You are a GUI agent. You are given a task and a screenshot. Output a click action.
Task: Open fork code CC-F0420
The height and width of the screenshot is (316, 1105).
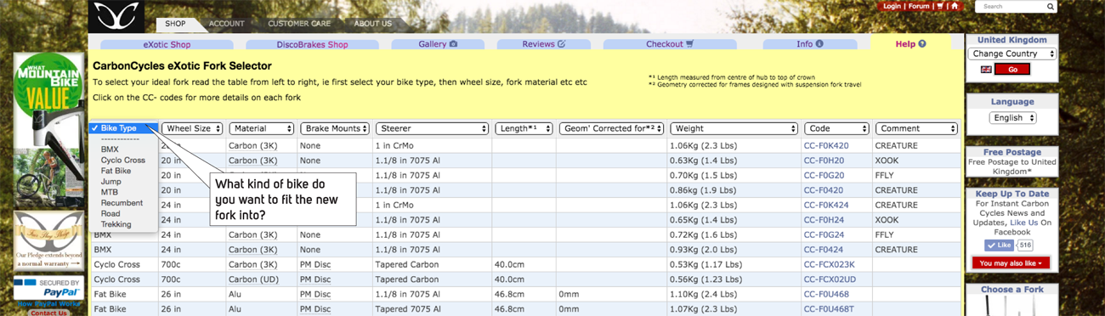coord(823,190)
